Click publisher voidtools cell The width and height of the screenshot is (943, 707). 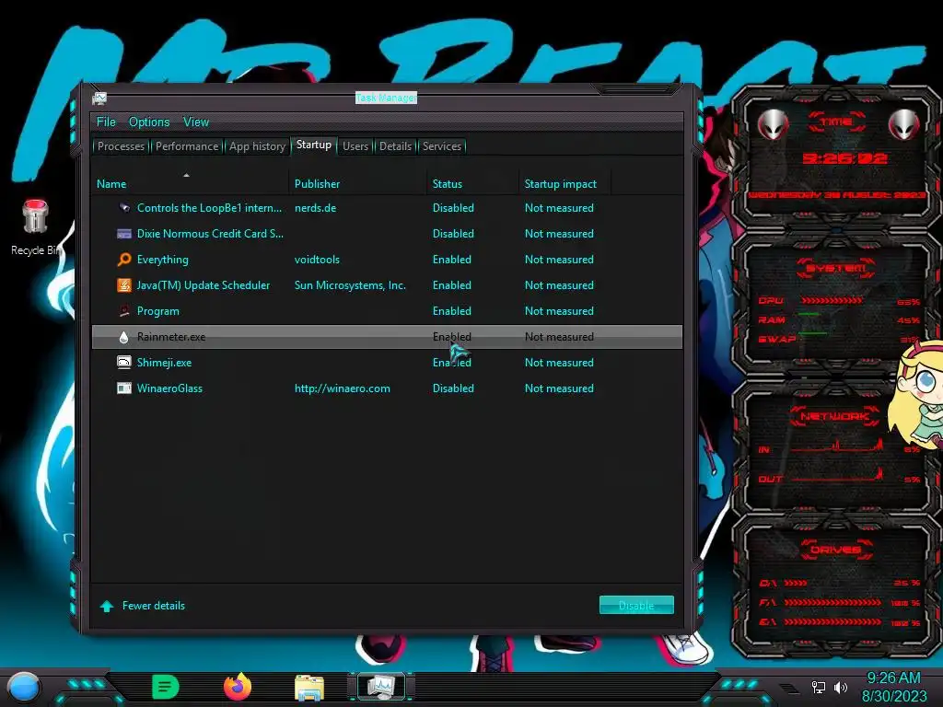[x=317, y=260]
